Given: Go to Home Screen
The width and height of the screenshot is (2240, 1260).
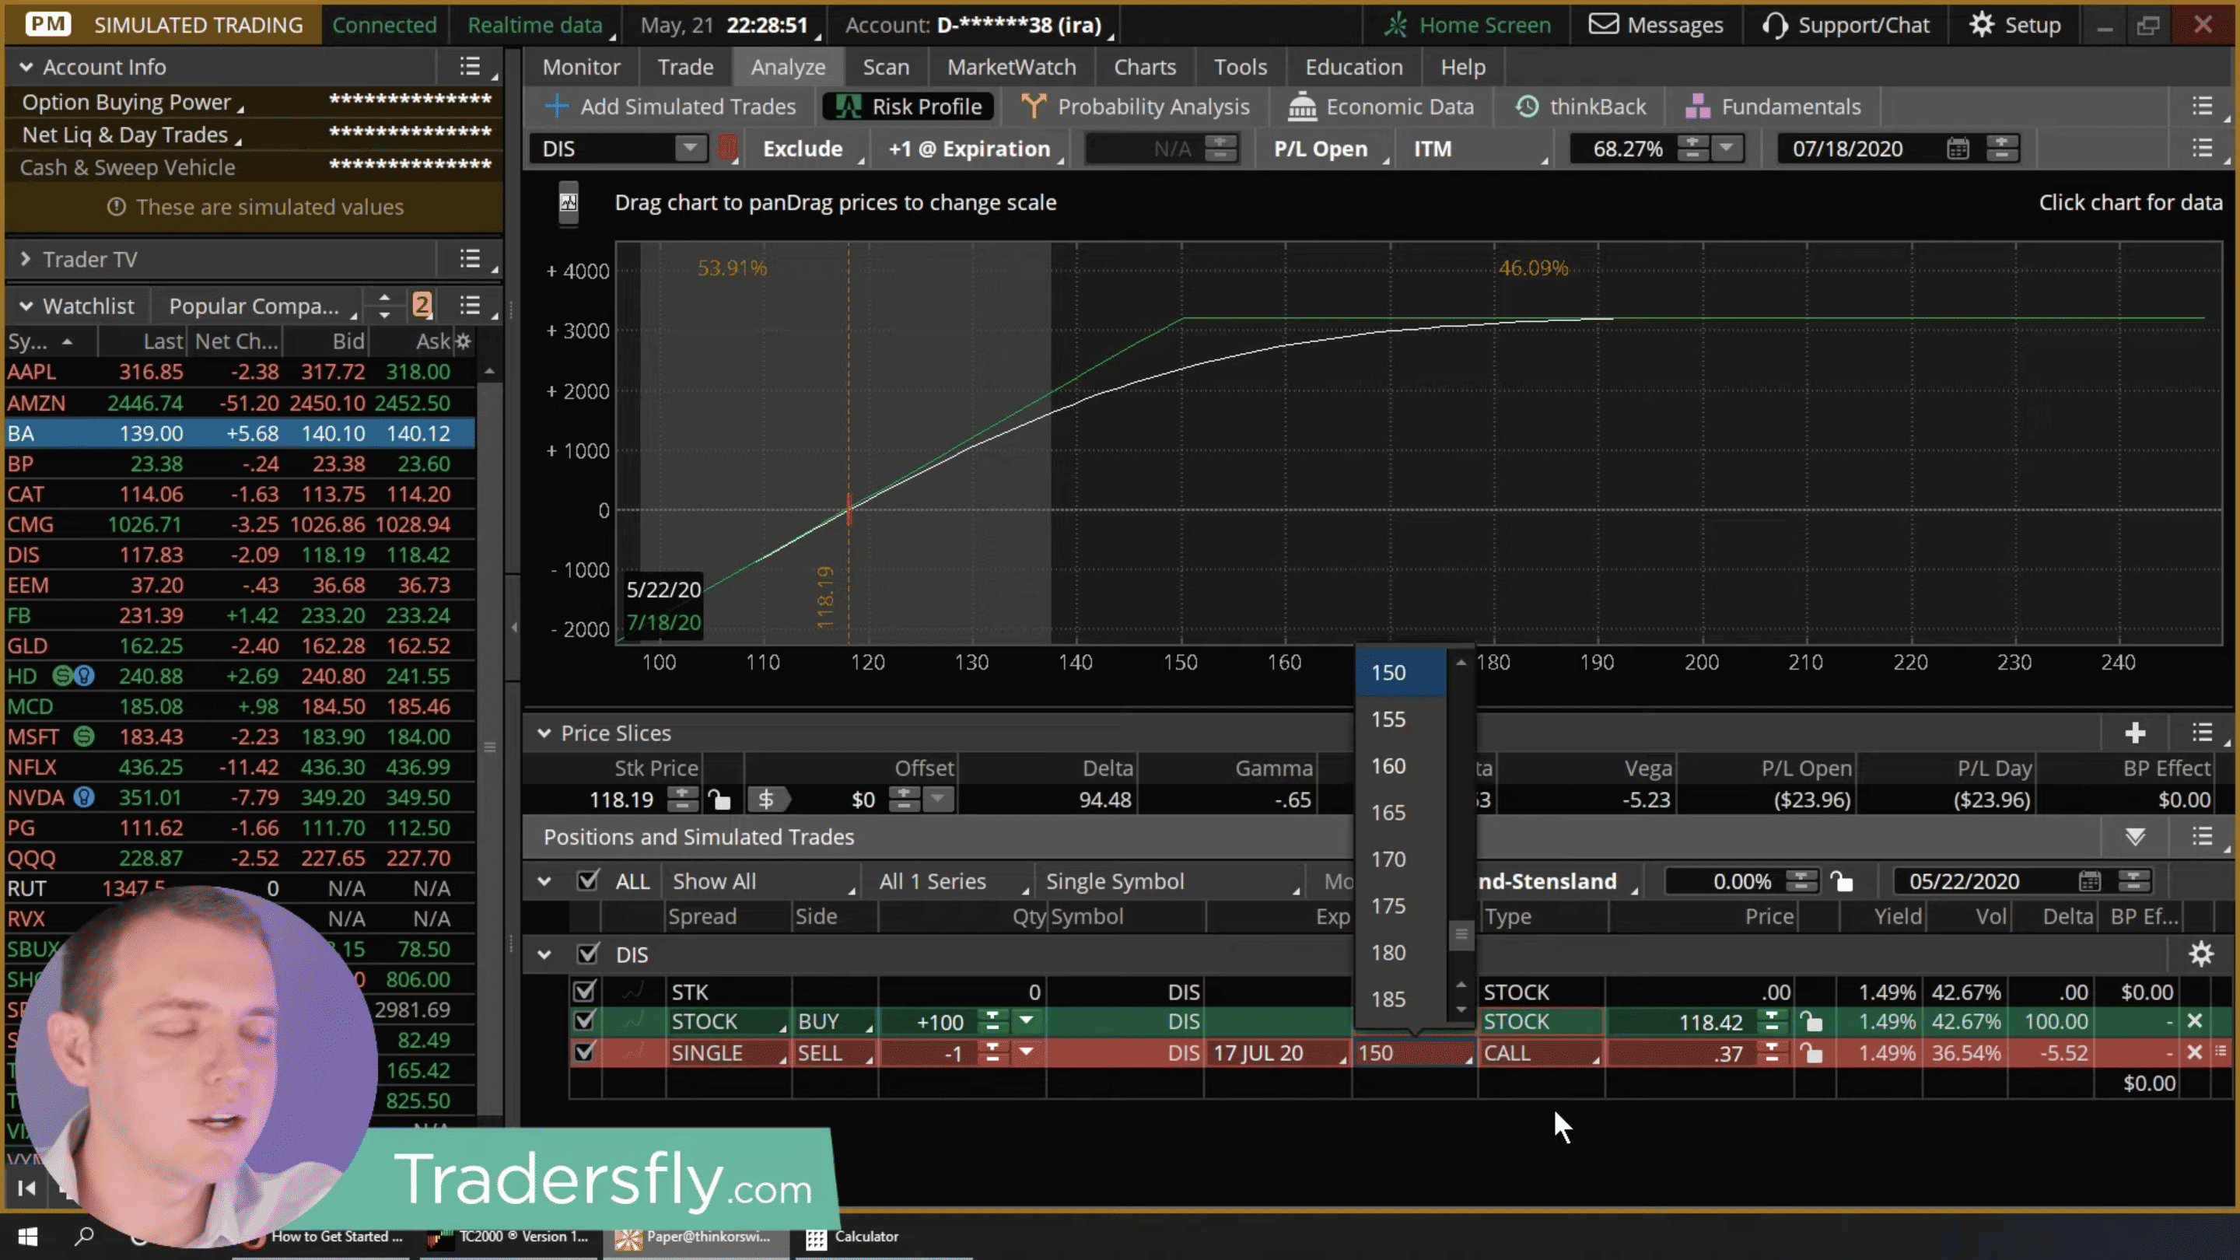Looking at the screenshot, I should (1468, 25).
